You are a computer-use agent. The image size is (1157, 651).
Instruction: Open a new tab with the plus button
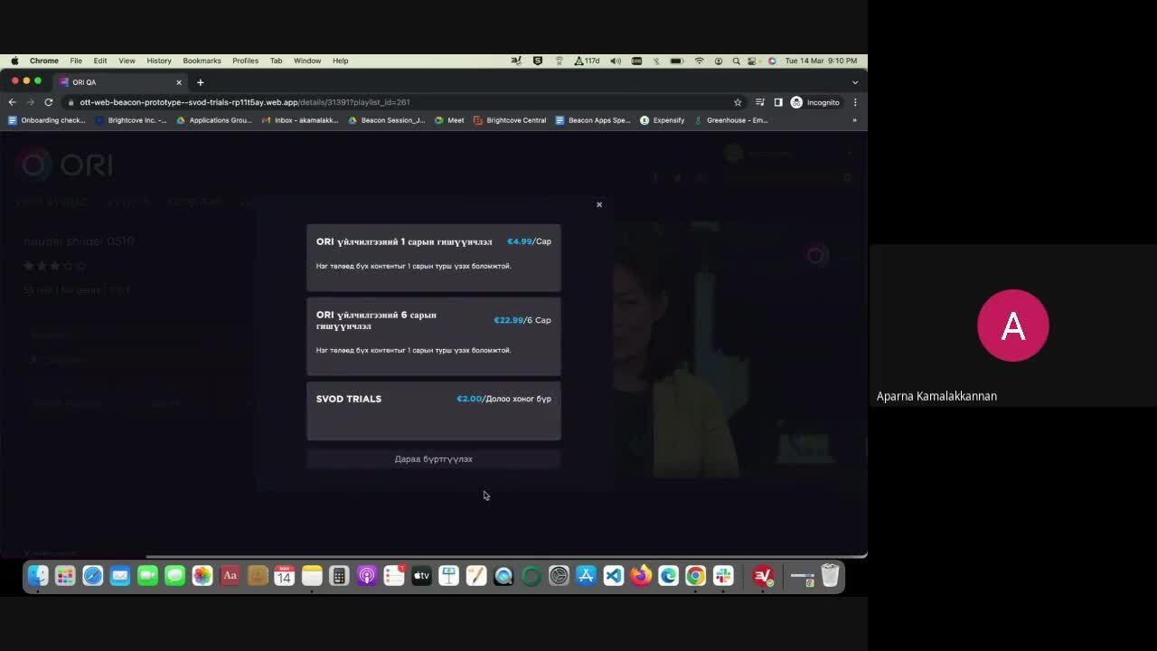pos(200,82)
